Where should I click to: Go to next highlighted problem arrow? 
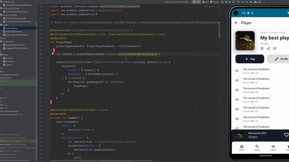pyautogui.click(x=218, y=6)
